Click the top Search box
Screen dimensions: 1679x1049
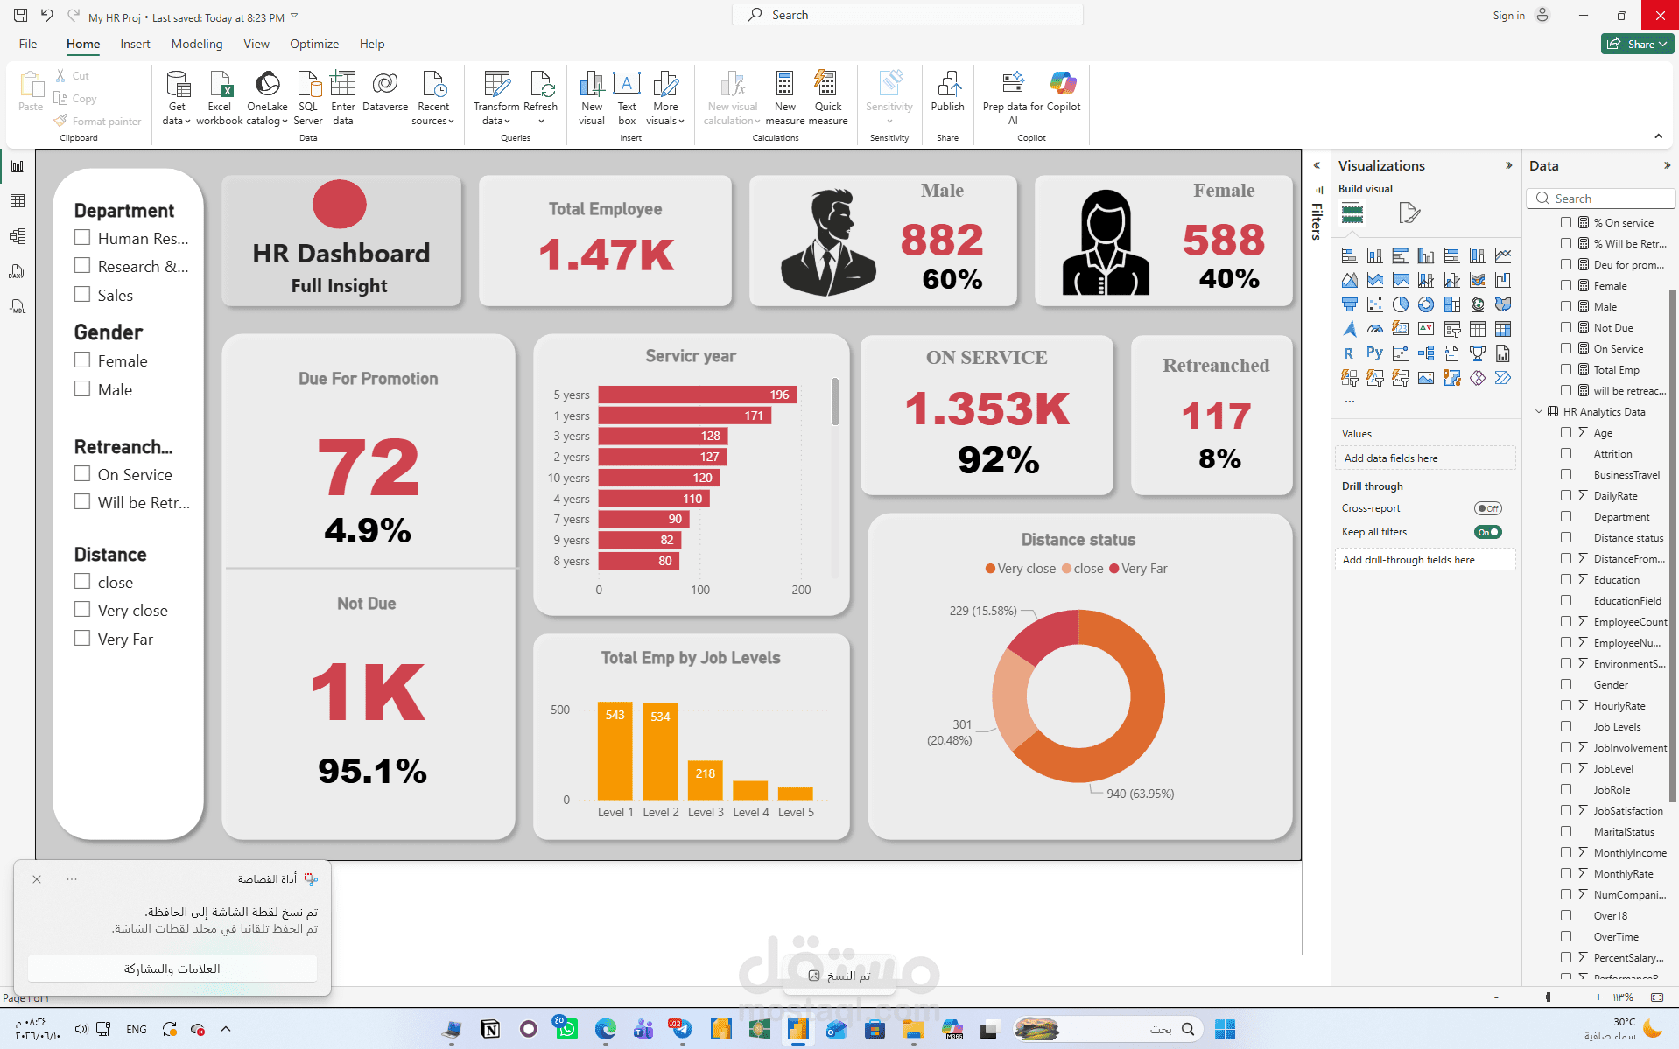pos(908,15)
